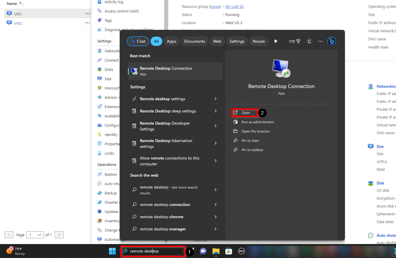
Task: Click the Bing icon in search panel
Action: click(332, 41)
